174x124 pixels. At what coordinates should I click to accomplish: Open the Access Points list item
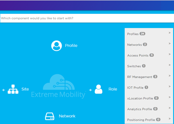(149, 55)
